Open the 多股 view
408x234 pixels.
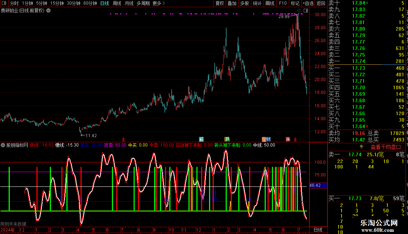(244, 3)
